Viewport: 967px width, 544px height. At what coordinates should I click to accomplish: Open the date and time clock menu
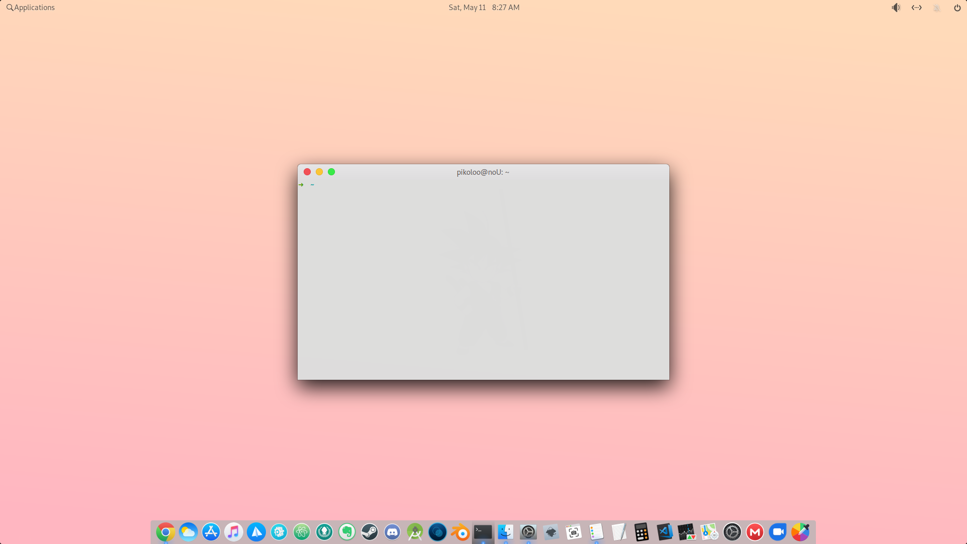pyautogui.click(x=483, y=8)
